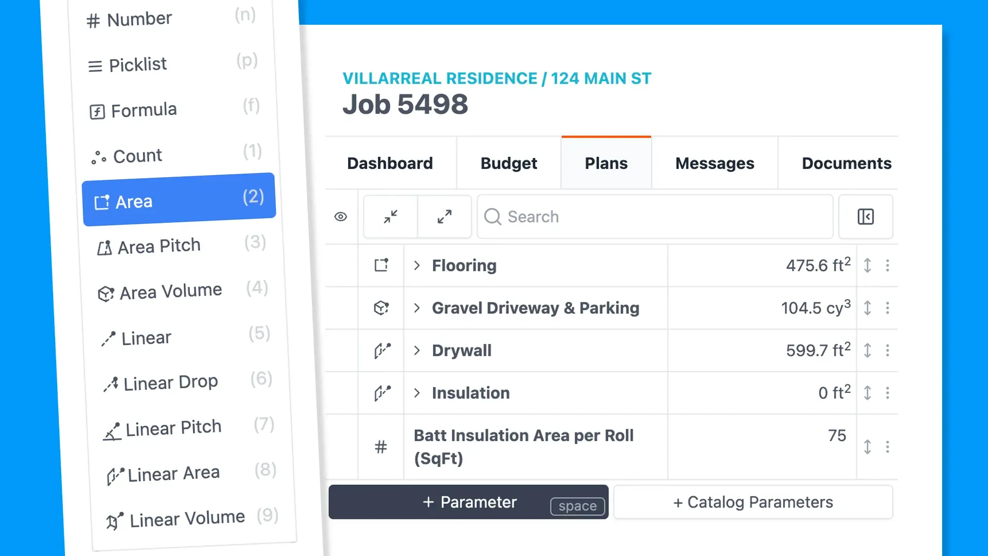Click the Gravel Driveway volume type icon
Viewport: 988px width, 556px height.
pyautogui.click(x=381, y=308)
